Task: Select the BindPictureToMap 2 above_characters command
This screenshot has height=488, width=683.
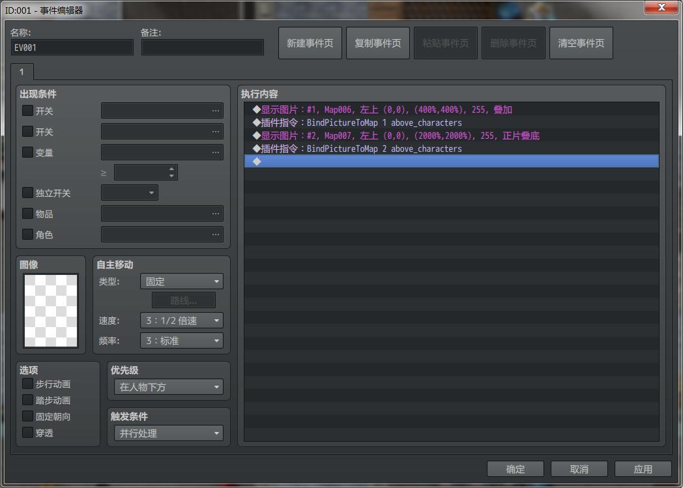Action: tap(451, 149)
